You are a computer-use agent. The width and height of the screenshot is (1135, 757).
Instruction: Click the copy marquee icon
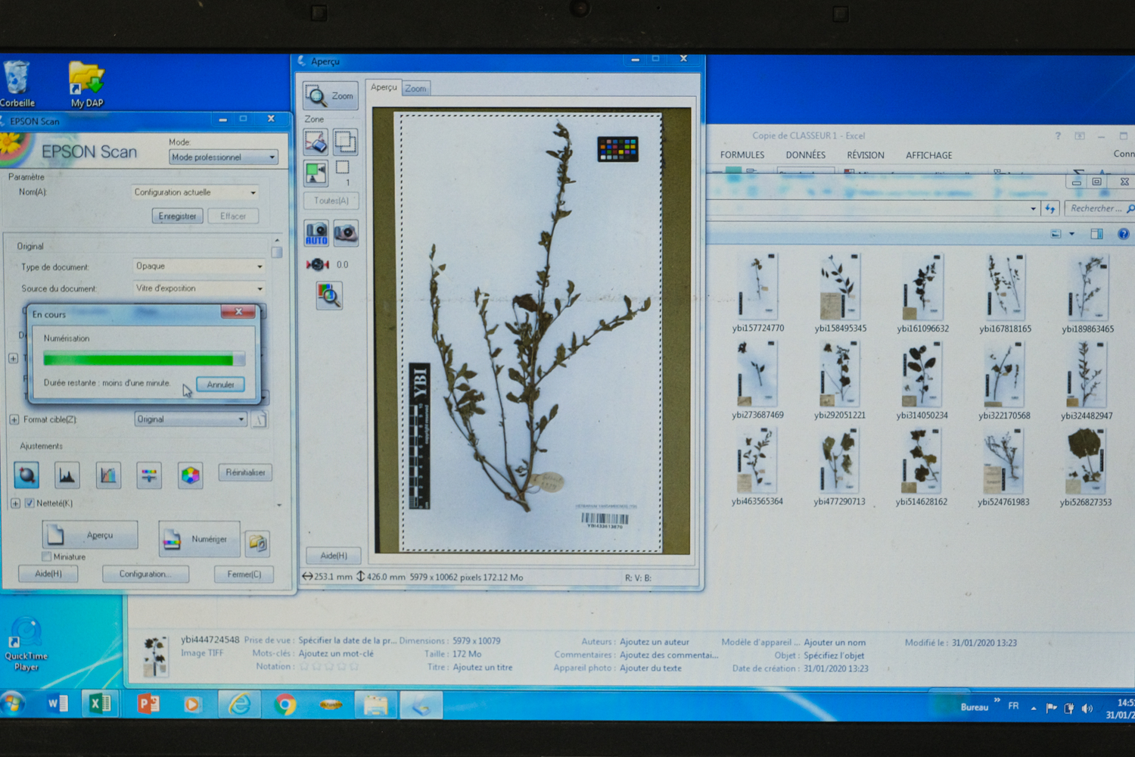[345, 142]
